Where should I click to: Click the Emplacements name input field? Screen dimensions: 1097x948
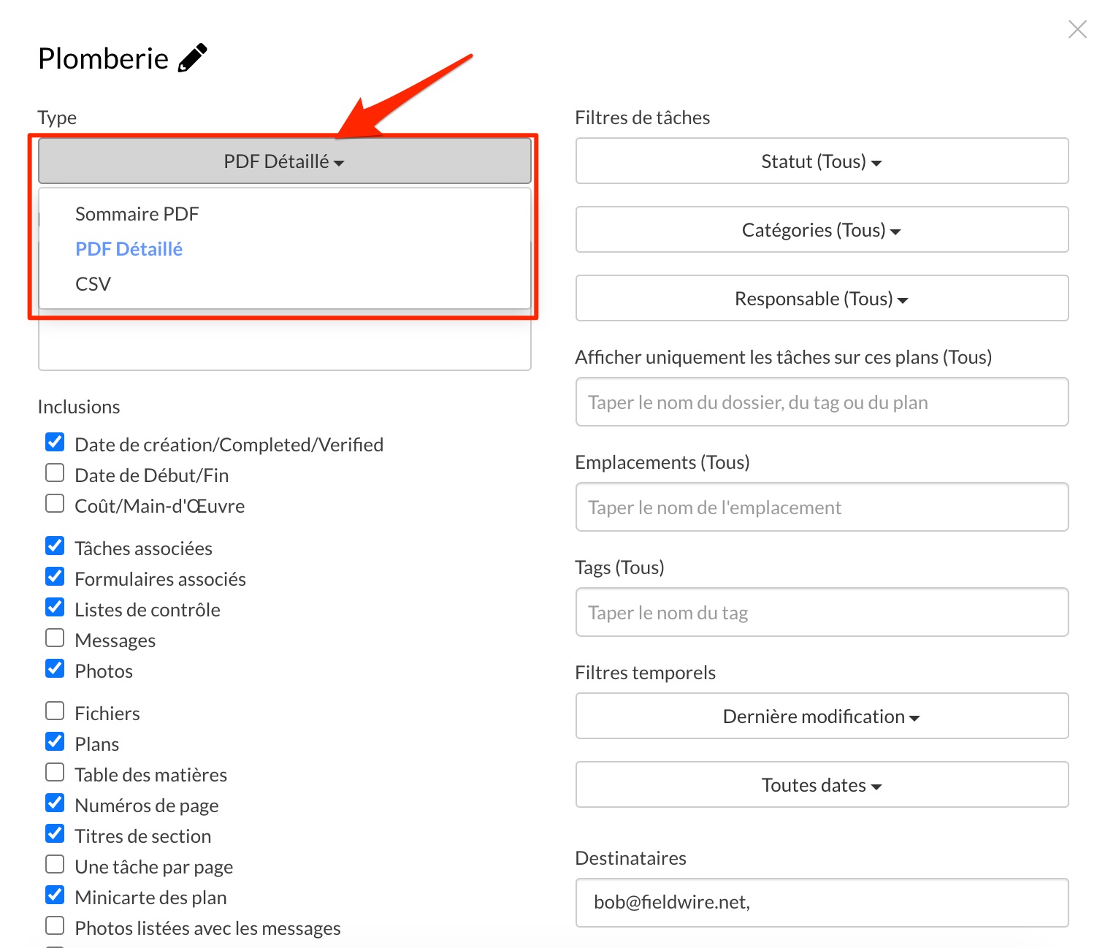pos(822,508)
